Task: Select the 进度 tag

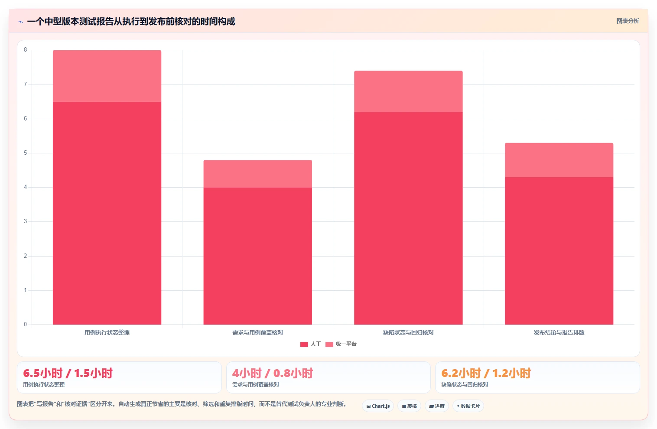Action: (437, 406)
